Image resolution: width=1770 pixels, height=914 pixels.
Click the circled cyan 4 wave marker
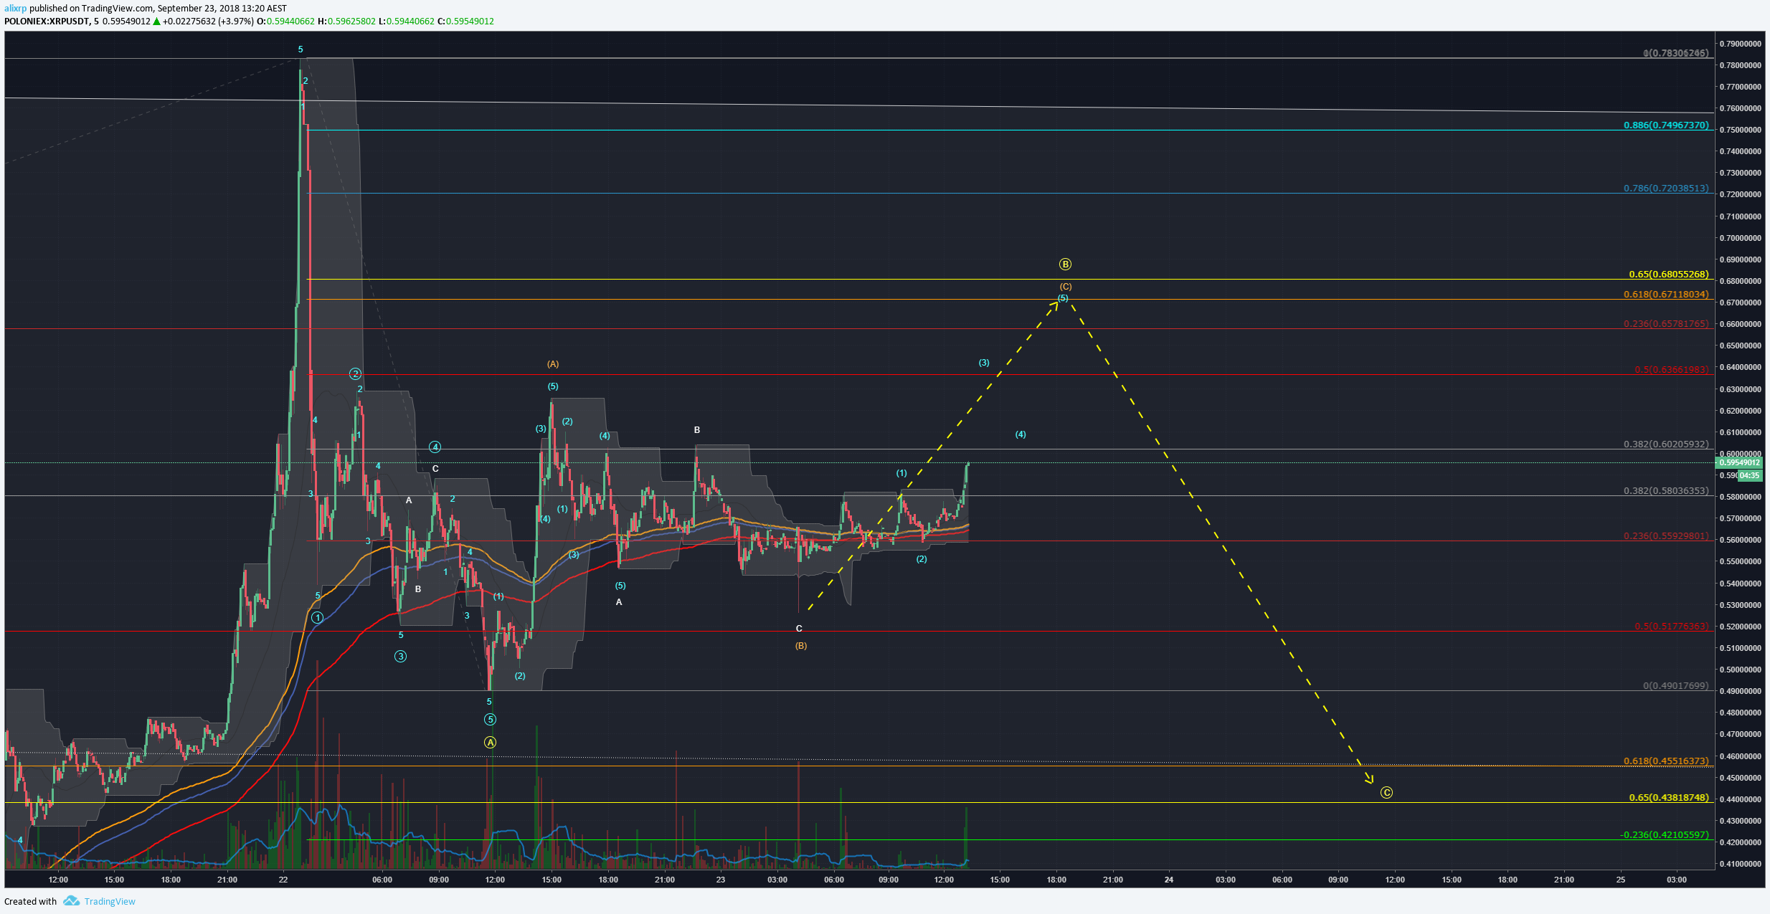click(x=435, y=447)
